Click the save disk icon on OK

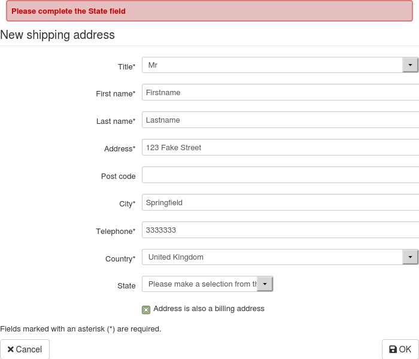[393, 349]
